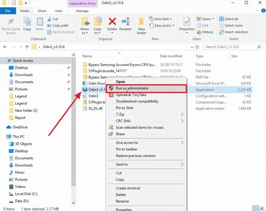The image size is (266, 211).
Task: Select Troubleshoot compatibility menu entry
Action: 137,101
